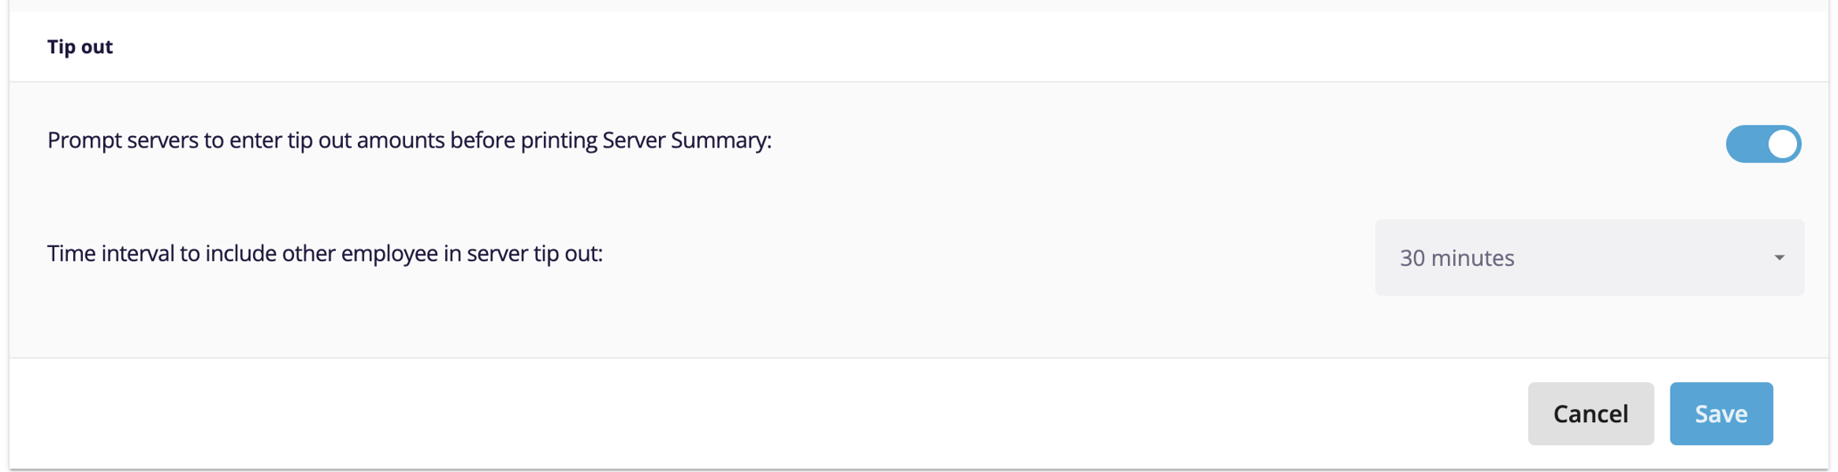Viewport: 1838px width, 472px height.
Task: Click the Tip out section heading
Action: click(x=80, y=47)
